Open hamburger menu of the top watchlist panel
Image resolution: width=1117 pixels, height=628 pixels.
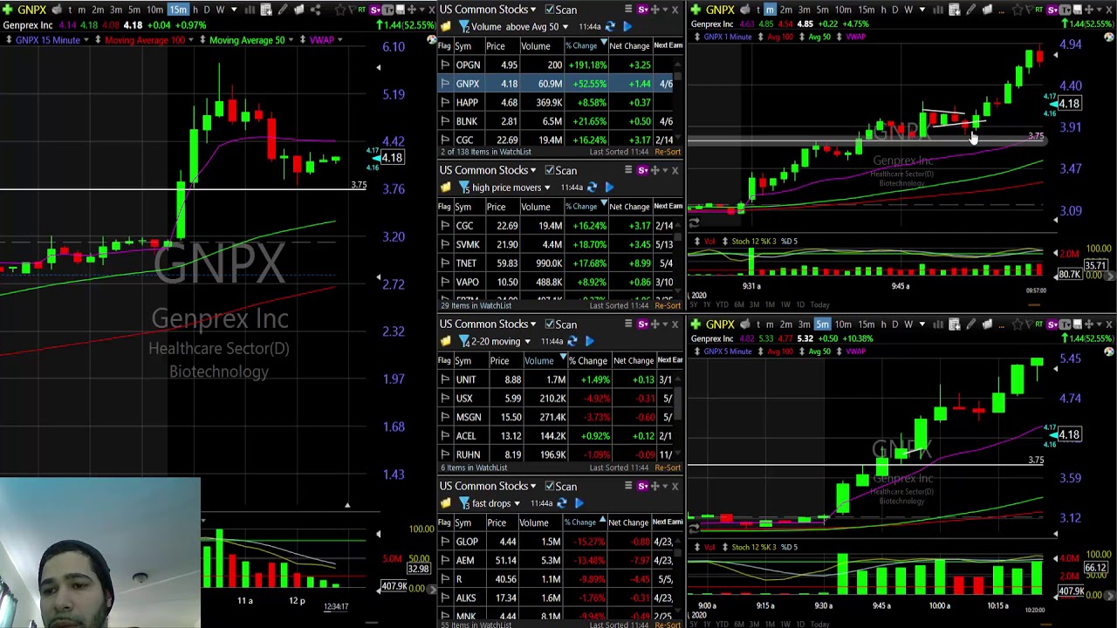[x=627, y=10]
